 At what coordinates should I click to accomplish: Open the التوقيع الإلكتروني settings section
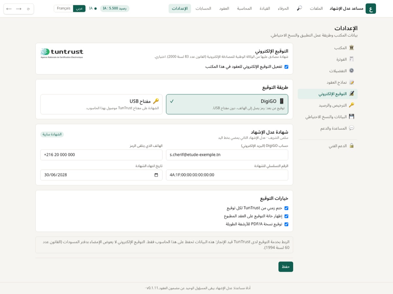(x=327, y=94)
